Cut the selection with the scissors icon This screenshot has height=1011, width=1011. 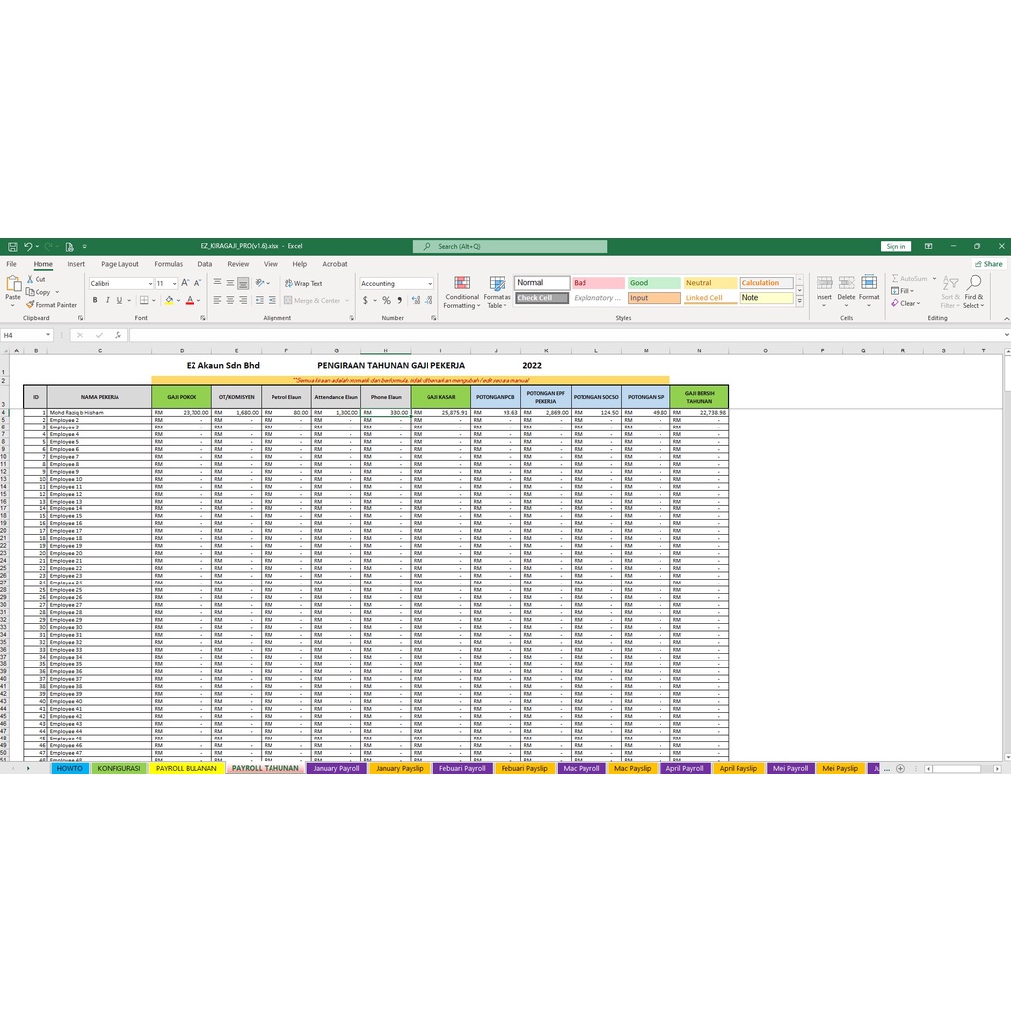pyautogui.click(x=30, y=279)
